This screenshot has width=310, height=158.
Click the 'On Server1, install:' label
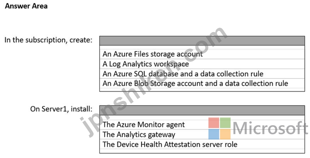[61, 109]
